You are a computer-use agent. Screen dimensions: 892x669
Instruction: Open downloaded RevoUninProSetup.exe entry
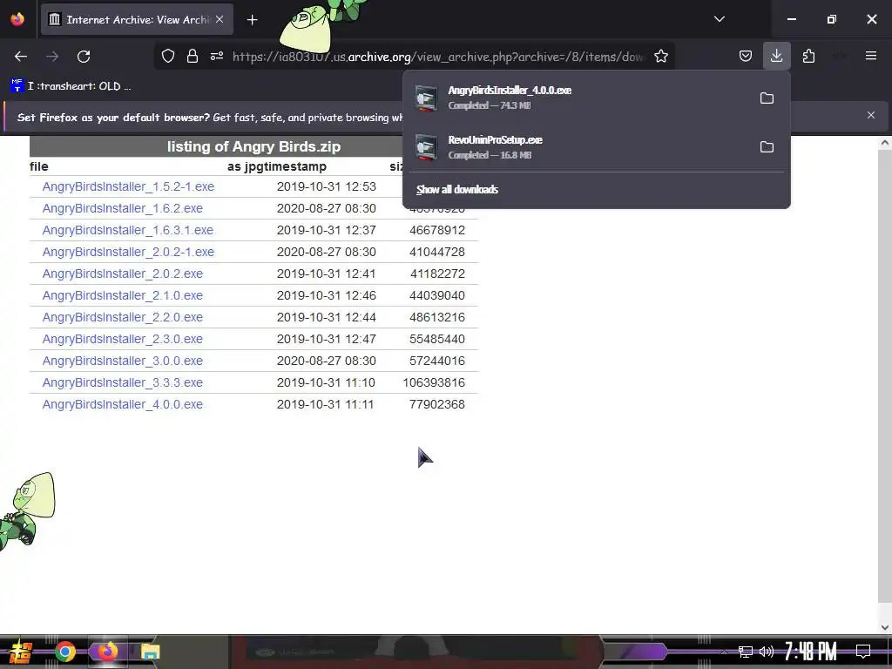point(580,146)
